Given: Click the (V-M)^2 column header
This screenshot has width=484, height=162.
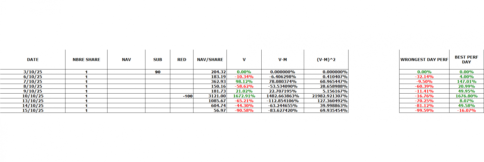Looking at the screenshot, I should [326, 60].
